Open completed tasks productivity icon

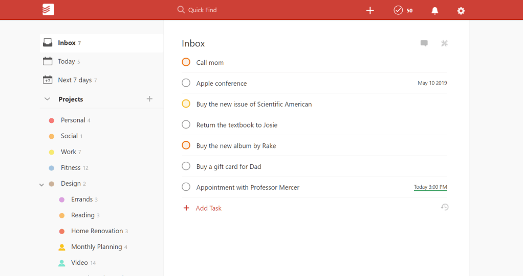[399, 10]
